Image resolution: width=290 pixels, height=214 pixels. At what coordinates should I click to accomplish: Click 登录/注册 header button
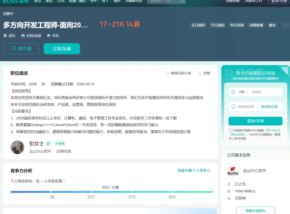[279, 2]
